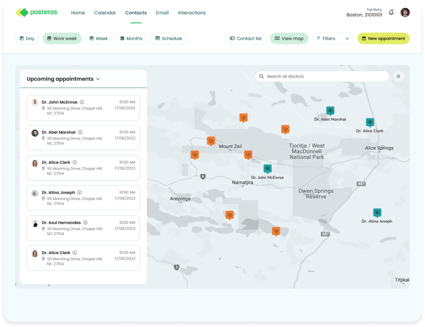Click info icon beside Dr. John McEnroe
Image resolution: width=425 pixels, height=327 pixels.
tap(82, 102)
